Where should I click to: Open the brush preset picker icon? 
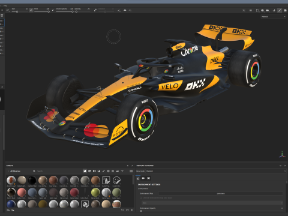(x=8, y=10)
